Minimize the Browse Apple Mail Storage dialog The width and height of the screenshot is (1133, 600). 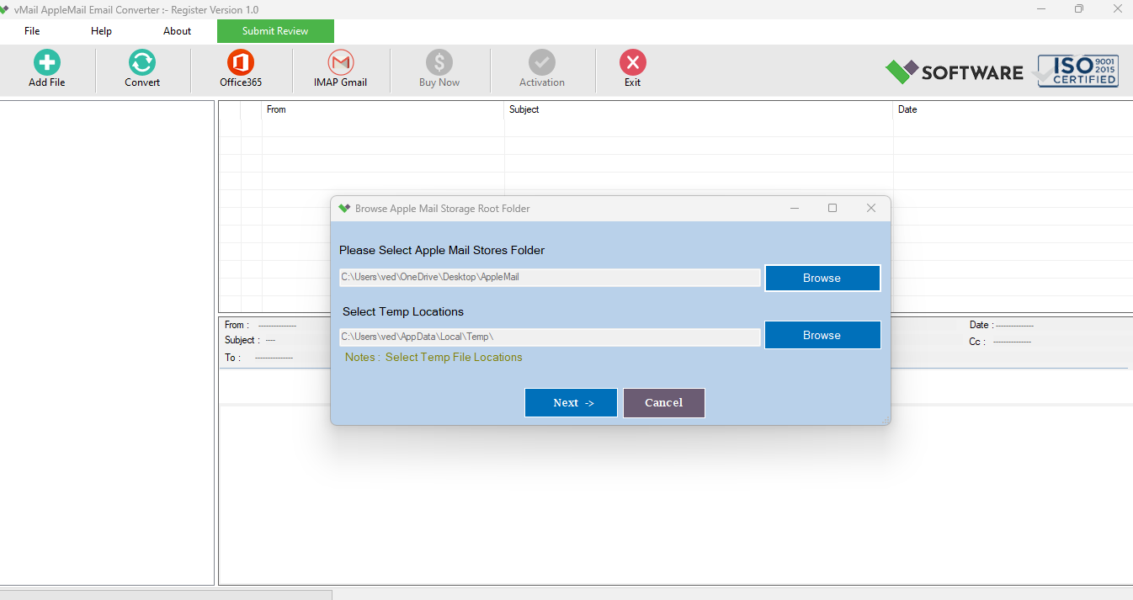[794, 208]
